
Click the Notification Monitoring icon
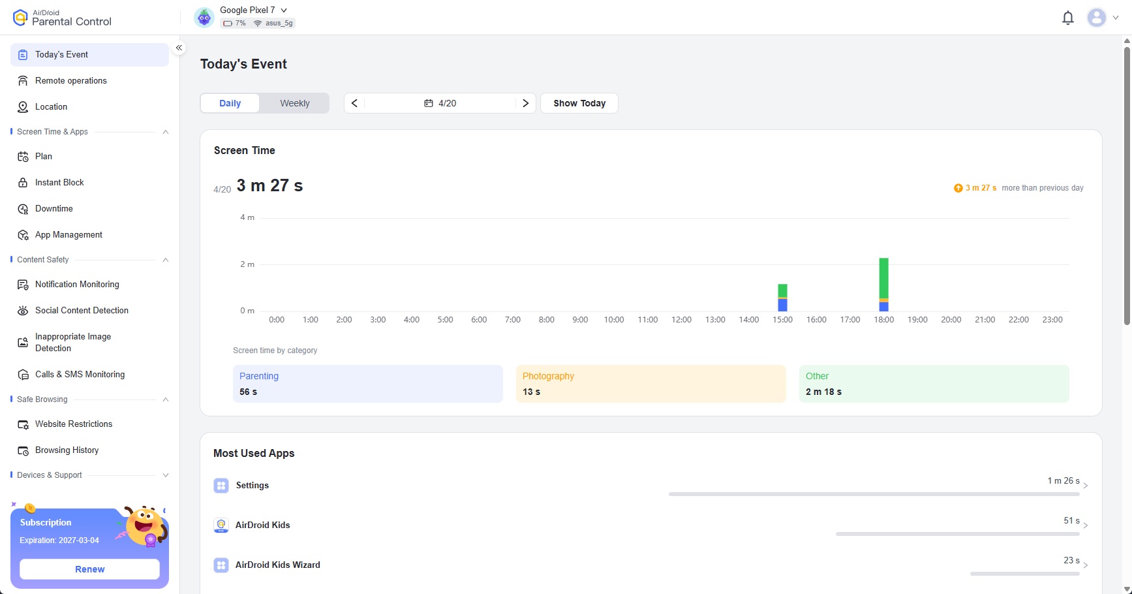tap(23, 285)
